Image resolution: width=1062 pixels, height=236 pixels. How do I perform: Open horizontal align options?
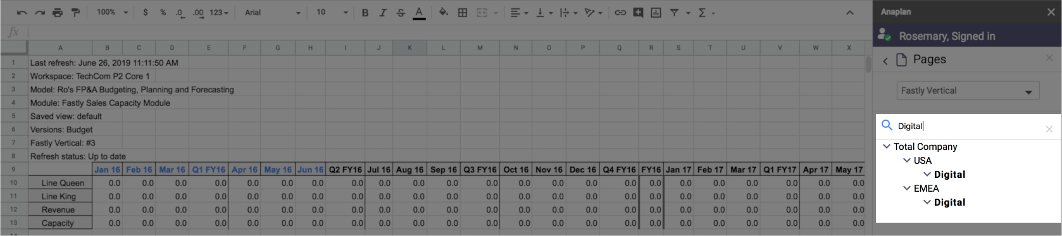(518, 13)
